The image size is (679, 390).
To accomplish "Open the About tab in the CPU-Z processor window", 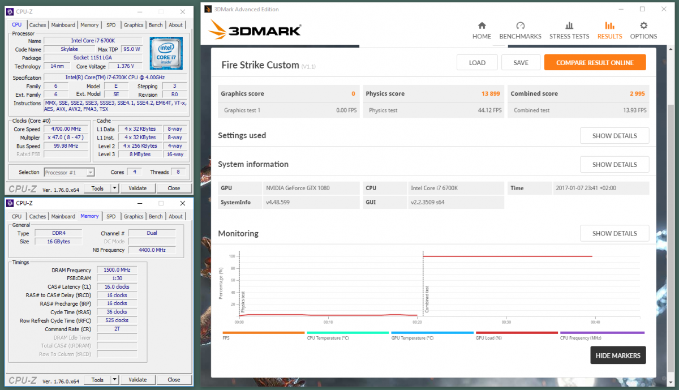I will pos(176,25).
